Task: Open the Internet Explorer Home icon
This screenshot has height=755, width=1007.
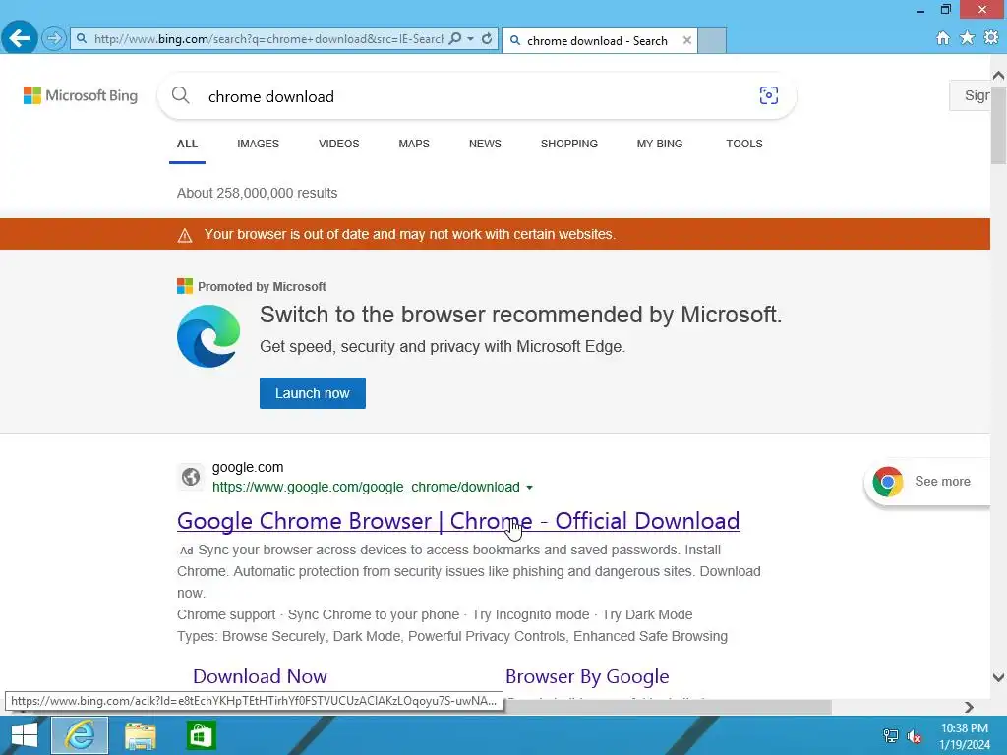Action: 942,38
